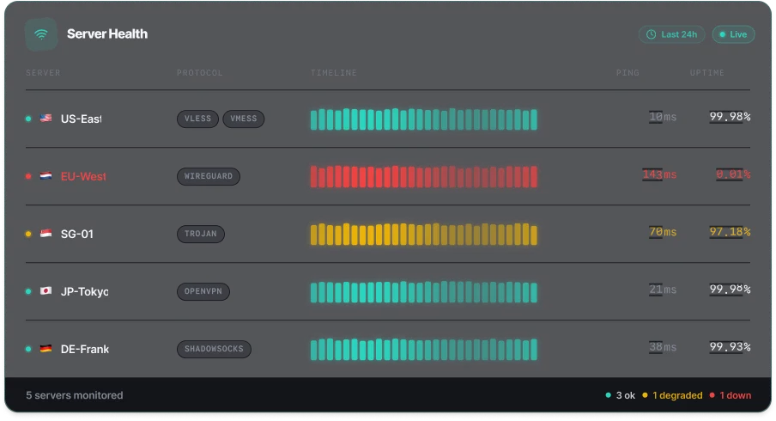
Task: Click the 143ms ping value
Action: (659, 174)
